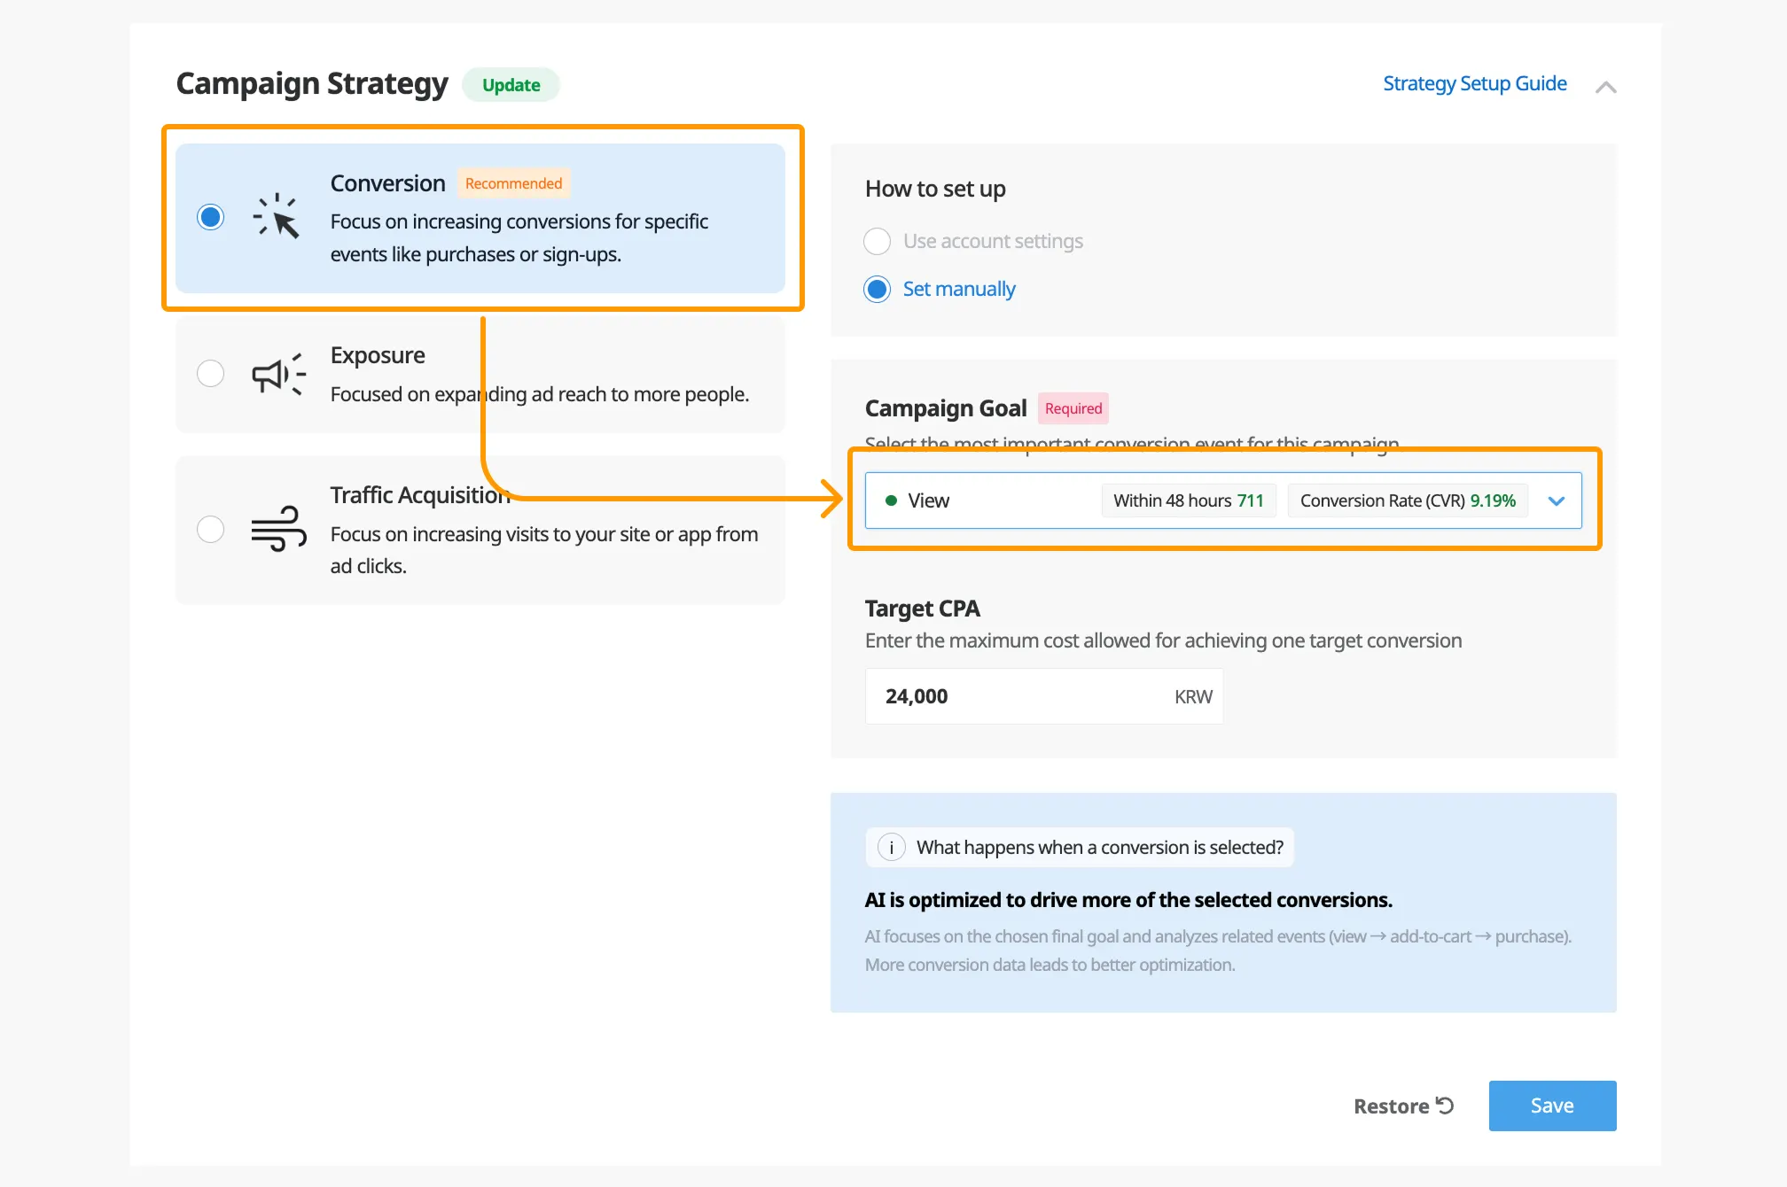Select the Exposure strategy radio button
This screenshot has height=1187, width=1787.
[211, 374]
